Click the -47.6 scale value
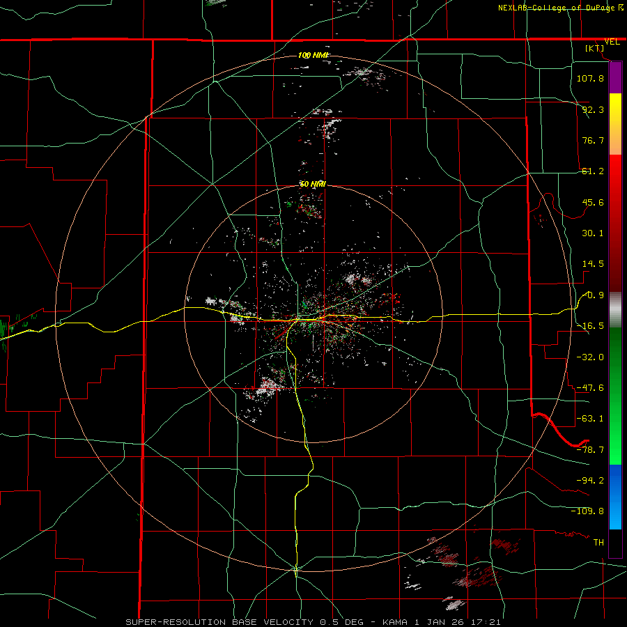627x627 pixels. (590, 388)
